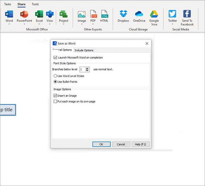Click the PDF export icon
The image size is (205, 186).
pyautogui.click(x=93, y=14)
